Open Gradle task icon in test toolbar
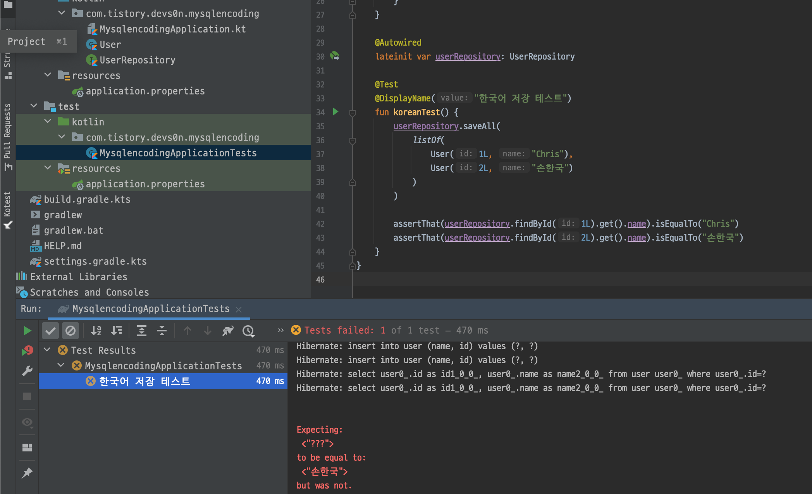This screenshot has width=812, height=494. (228, 331)
